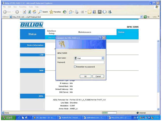Viewport: 162px width, 121px height.
Task: Click the Internet zone globe icon
Action: [x=138, y=113]
